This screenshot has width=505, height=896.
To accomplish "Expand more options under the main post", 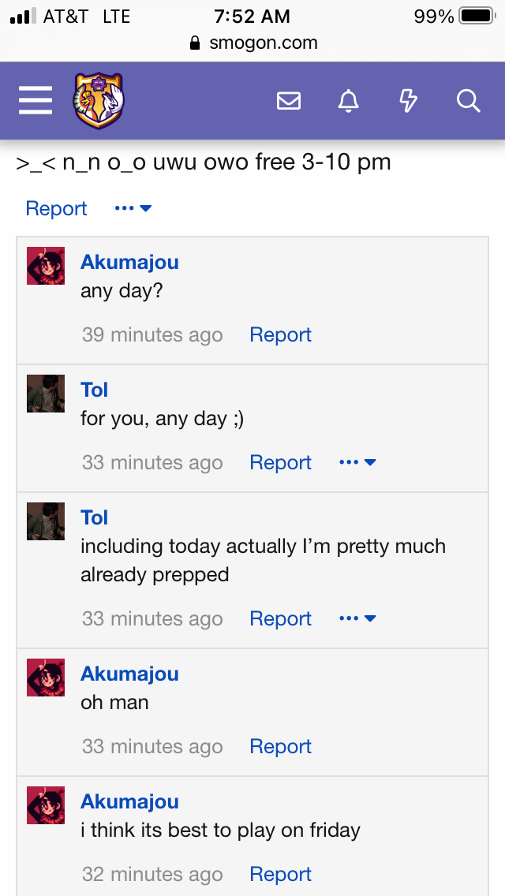I will (x=133, y=208).
